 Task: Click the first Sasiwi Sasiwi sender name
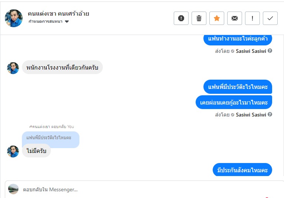[x=251, y=51]
